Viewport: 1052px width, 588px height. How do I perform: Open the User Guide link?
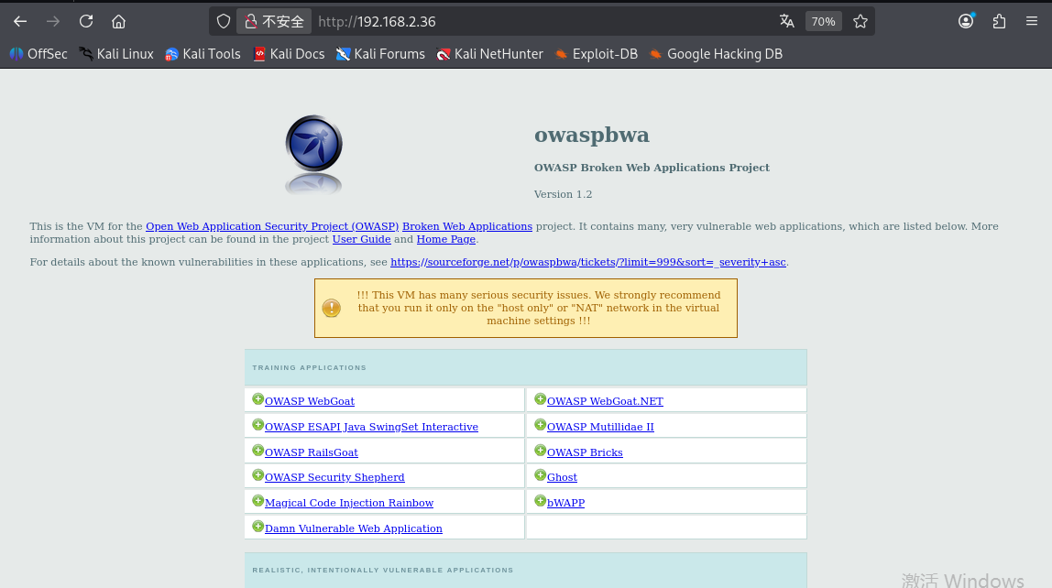[x=362, y=239]
